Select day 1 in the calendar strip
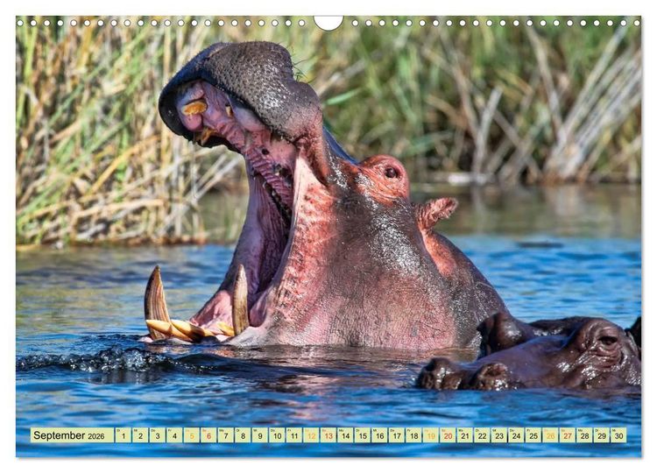Screen dimensions: 657x473 pos(124,435)
